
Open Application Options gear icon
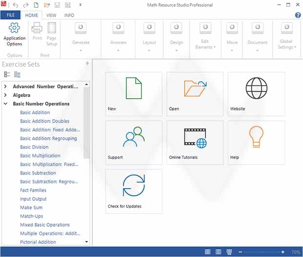(14, 28)
